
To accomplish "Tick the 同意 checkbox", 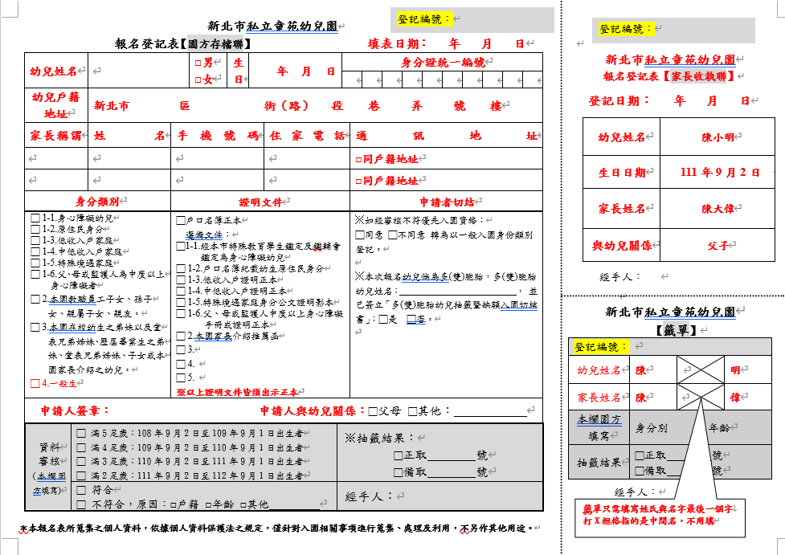I will point(359,235).
